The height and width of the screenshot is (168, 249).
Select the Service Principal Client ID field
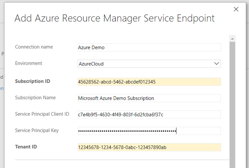coord(149,115)
